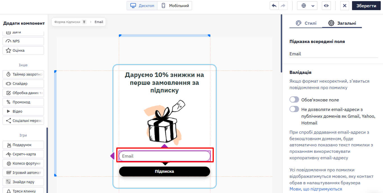
Task: Click the placeholder hint field containing Email
Action: click(x=333, y=54)
